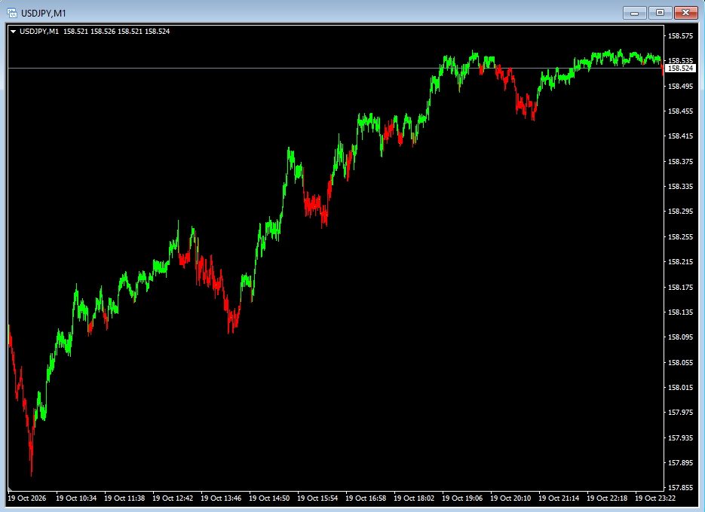Click the USDJPY,M1 title bar text
Image resolution: width=705 pixels, height=512 pixels.
[44, 14]
